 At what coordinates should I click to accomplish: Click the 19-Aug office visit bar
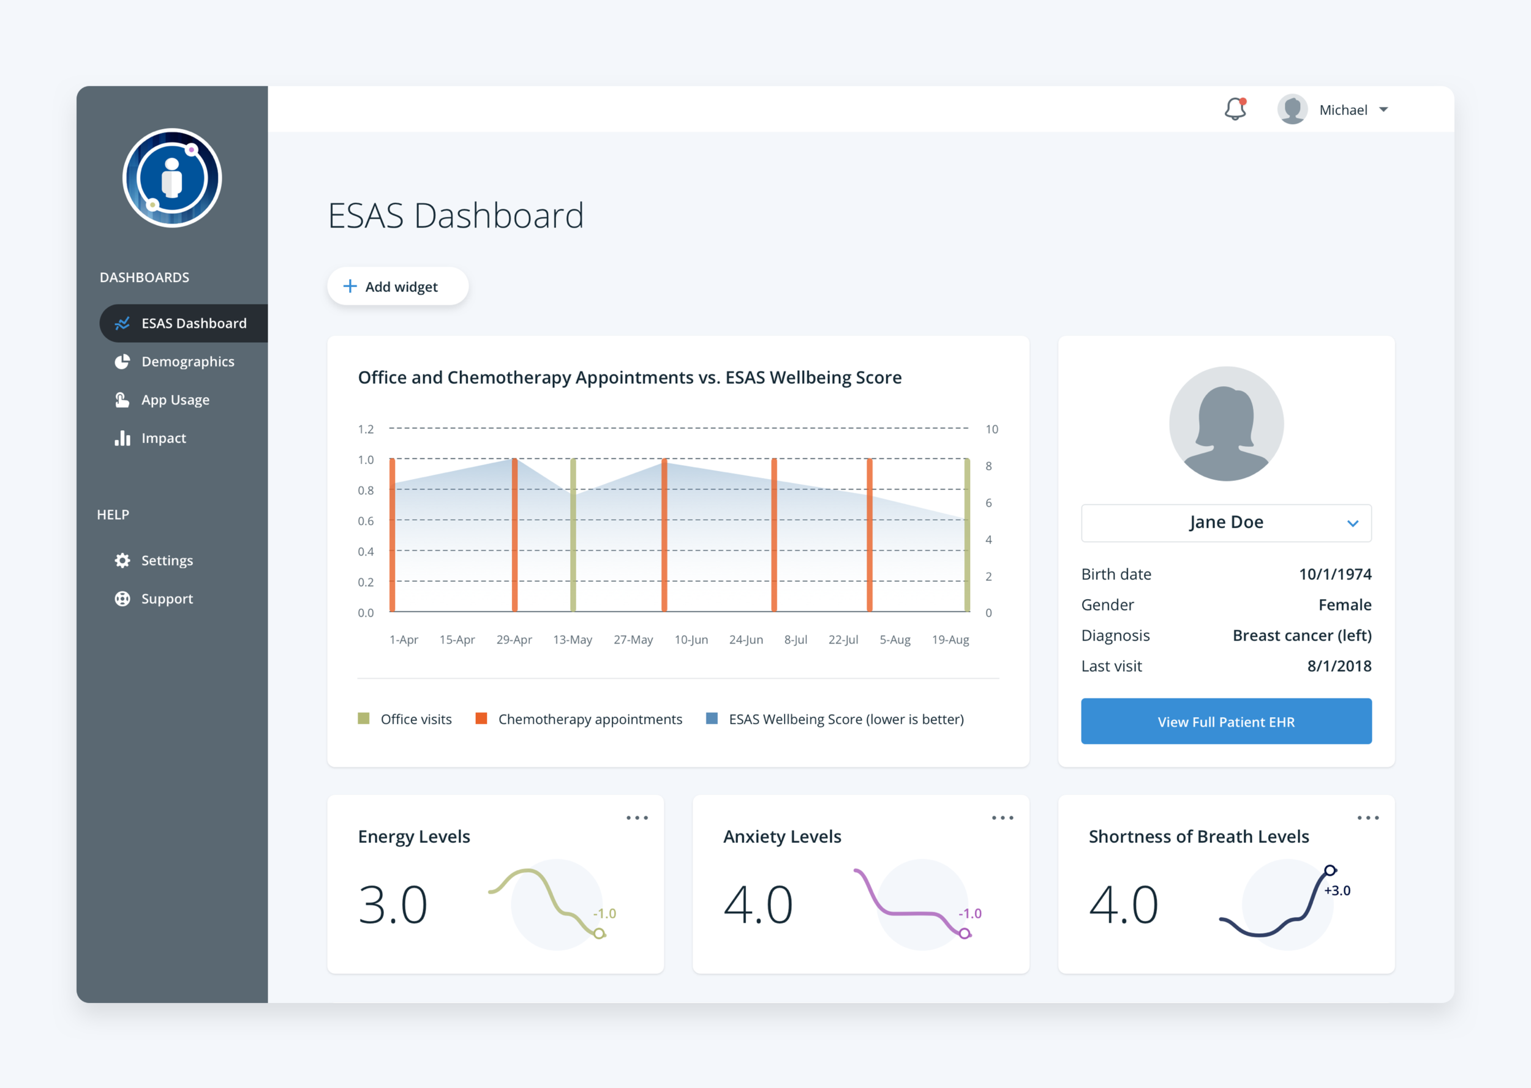[966, 535]
